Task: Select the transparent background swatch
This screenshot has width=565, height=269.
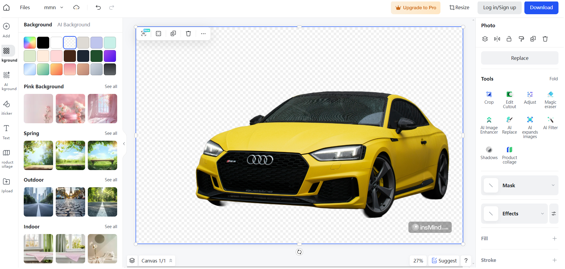Action: 70,43
